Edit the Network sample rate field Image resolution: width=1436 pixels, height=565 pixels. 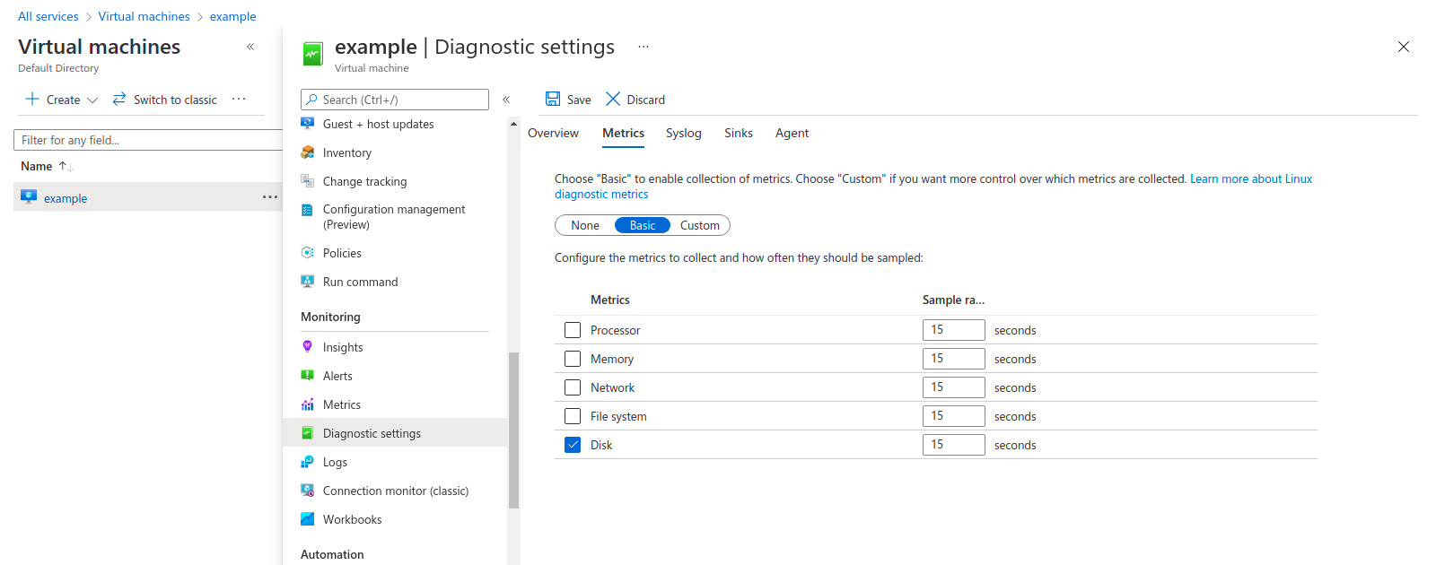click(x=953, y=387)
